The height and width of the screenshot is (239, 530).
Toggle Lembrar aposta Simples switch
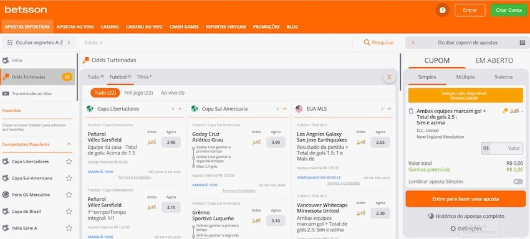(x=518, y=182)
